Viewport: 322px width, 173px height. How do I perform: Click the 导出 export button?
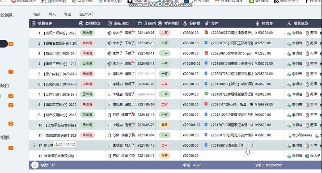coord(68,14)
